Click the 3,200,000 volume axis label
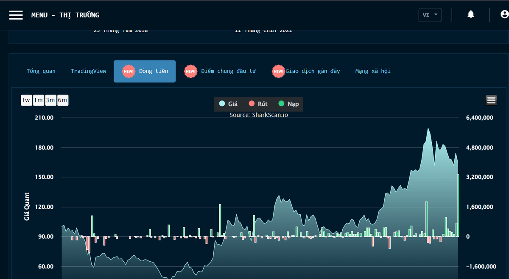This screenshot has width=509, height=279. (x=480, y=177)
